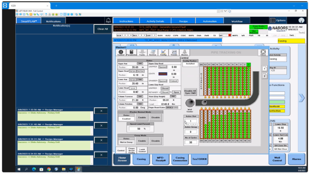Click the Speed Limit Percent field

pyautogui.click(x=140, y=129)
